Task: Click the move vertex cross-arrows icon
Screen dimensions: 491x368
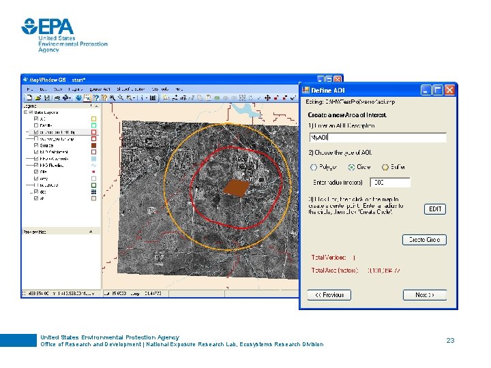Action: 267,98
